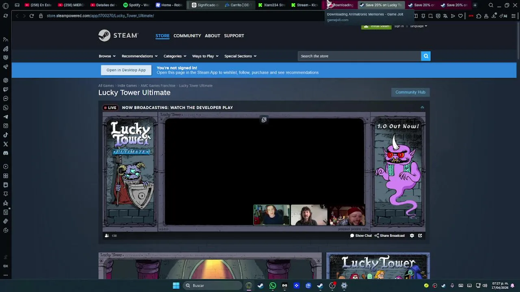Open Discord in the Opera sidebar

coord(6,153)
